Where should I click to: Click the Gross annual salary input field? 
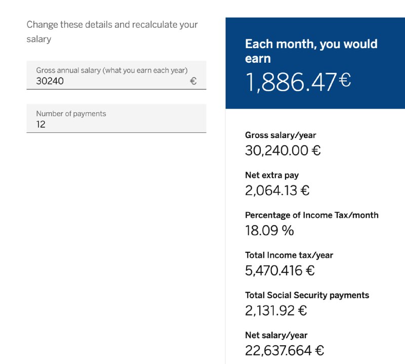pyautogui.click(x=116, y=75)
